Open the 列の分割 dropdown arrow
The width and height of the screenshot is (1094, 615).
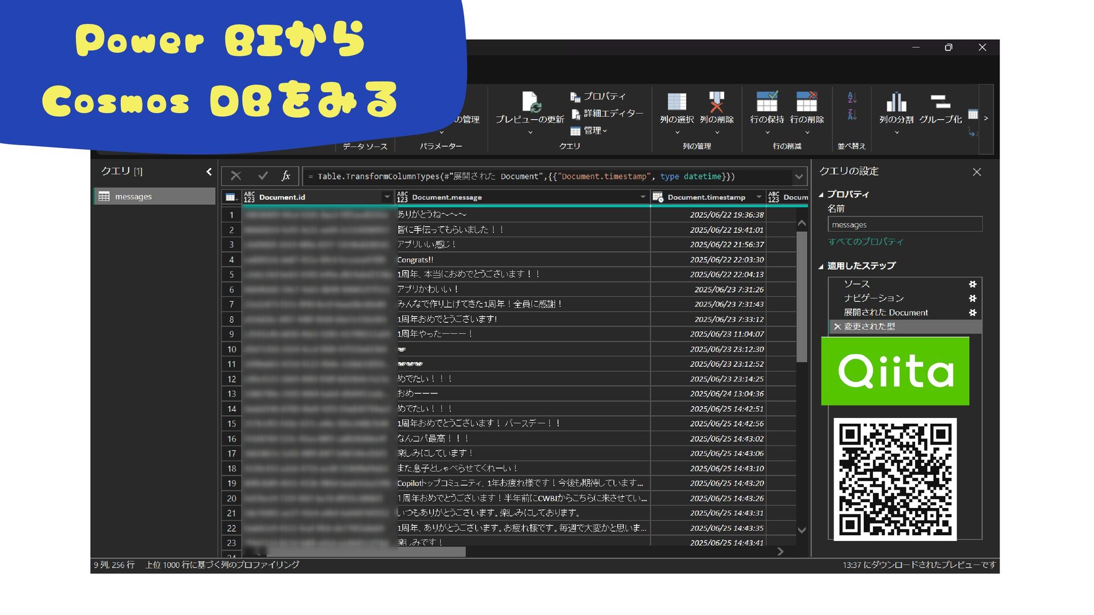pos(896,133)
